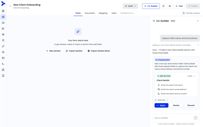The height and width of the screenshot is (127, 203).
Task: Open the analytics chart sidebar icon
Action: (3, 70)
